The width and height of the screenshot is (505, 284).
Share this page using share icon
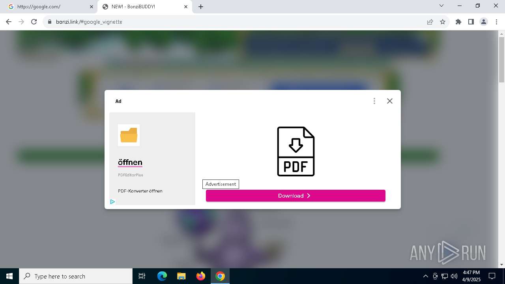pyautogui.click(x=430, y=22)
